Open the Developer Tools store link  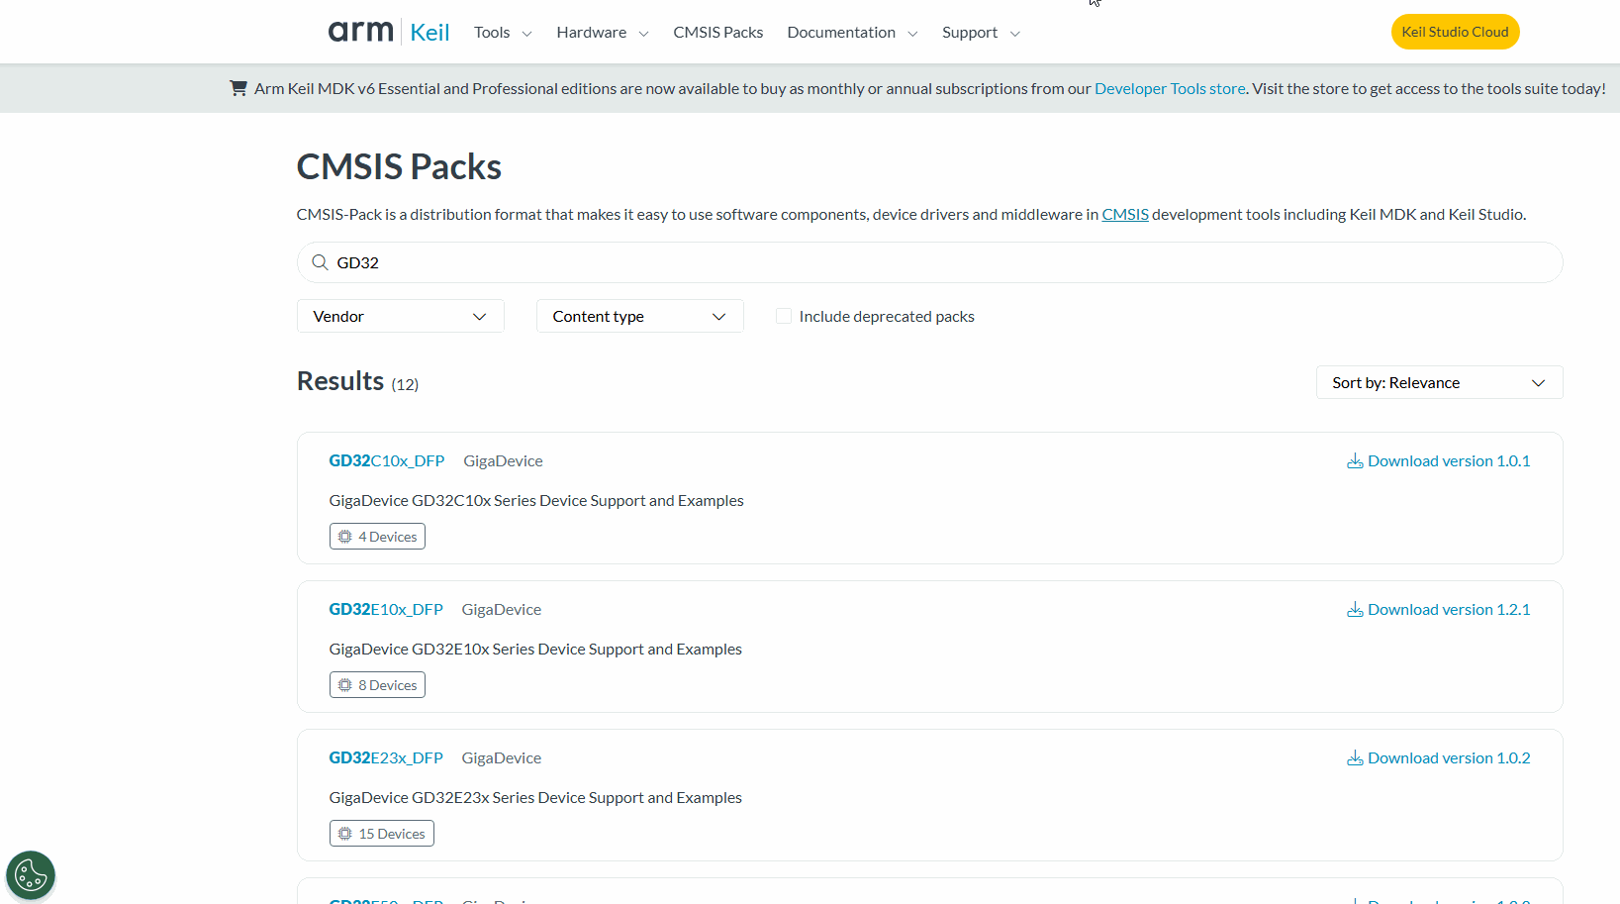(x=1170, y=88)
